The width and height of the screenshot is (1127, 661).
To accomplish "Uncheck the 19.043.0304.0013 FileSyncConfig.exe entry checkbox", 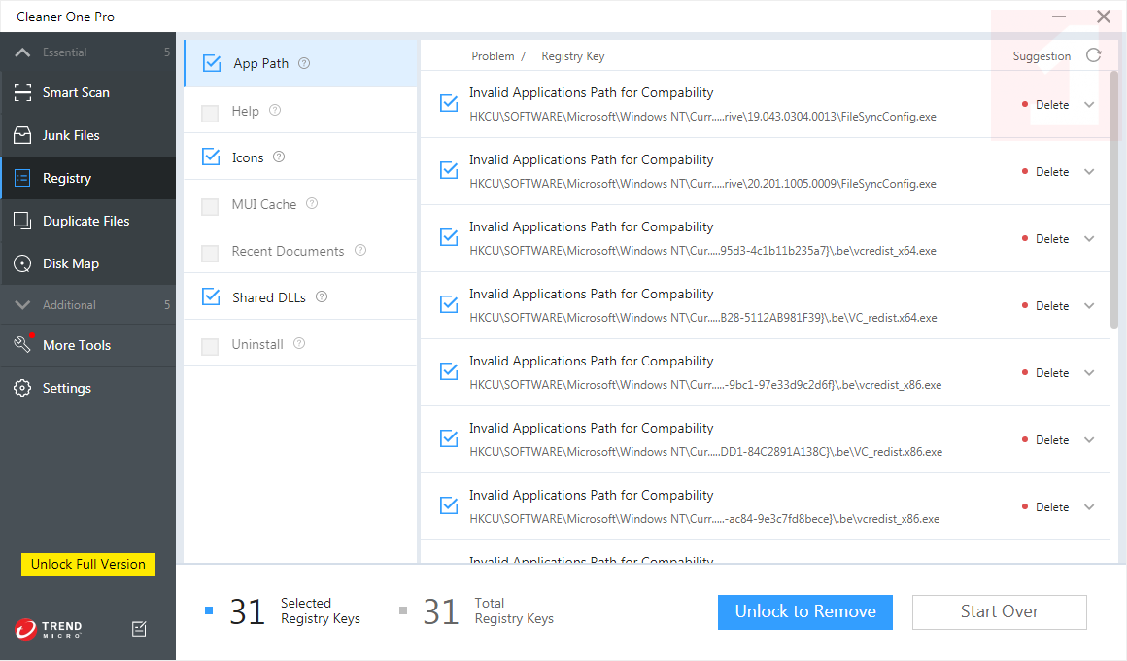I will (449, 104).
